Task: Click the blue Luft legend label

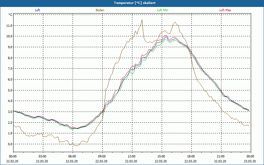Action: [37, 10]
